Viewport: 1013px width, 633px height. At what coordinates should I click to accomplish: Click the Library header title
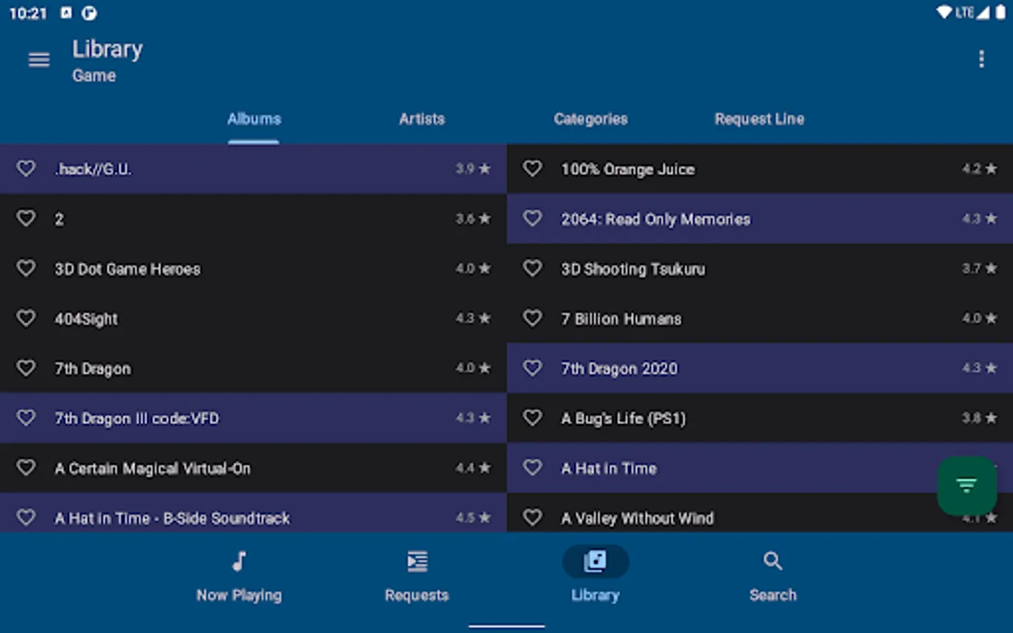[108, 49]
